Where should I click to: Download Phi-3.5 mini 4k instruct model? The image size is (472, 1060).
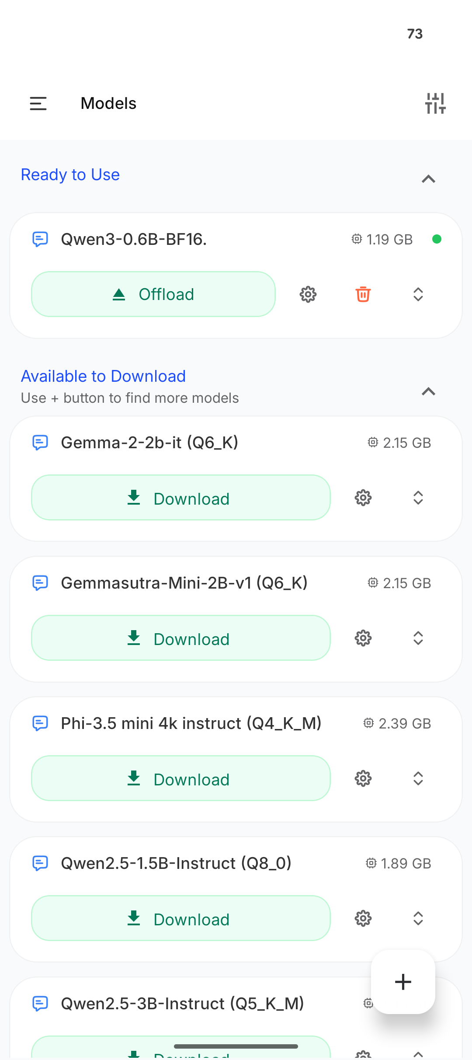(x=180, y=778)
